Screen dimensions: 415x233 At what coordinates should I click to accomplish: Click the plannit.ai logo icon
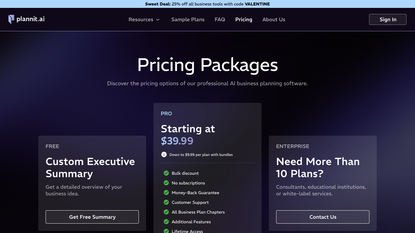[11, 19]
